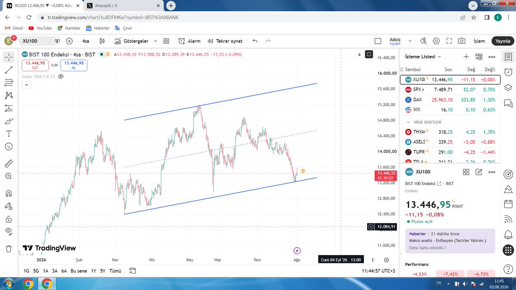Open the Göstergeler indicators dialog
Image resolution: width=516 pixels, height=290 pixels.
(132, 41)
